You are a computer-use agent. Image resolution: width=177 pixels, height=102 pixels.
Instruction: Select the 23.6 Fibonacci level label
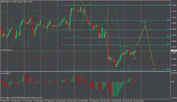click(169, 19)
